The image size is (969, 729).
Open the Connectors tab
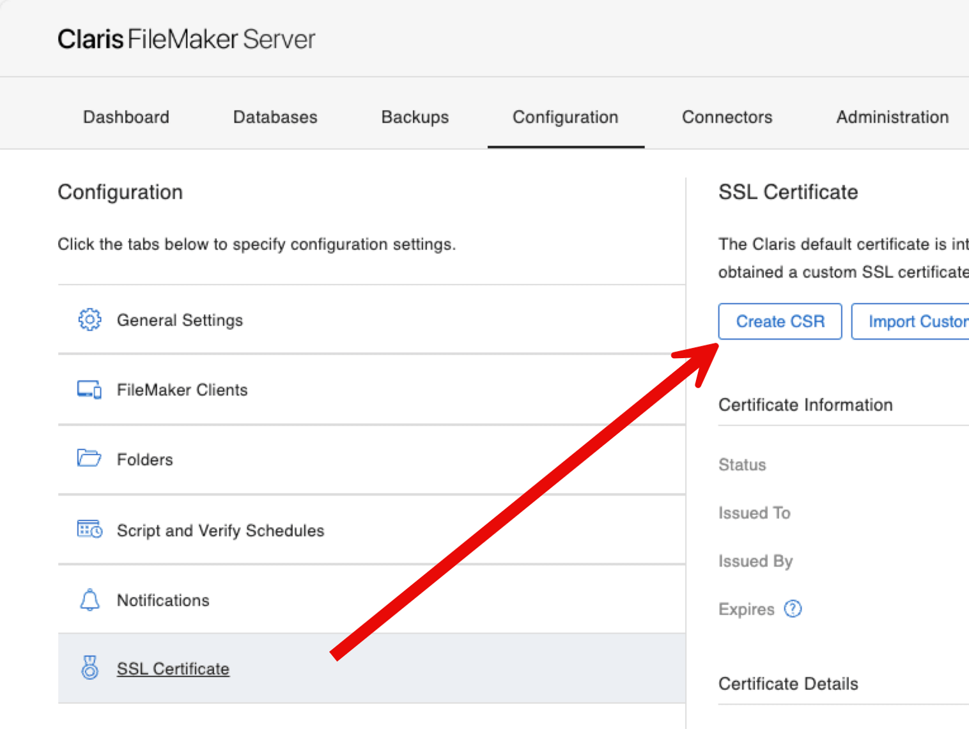727,117
